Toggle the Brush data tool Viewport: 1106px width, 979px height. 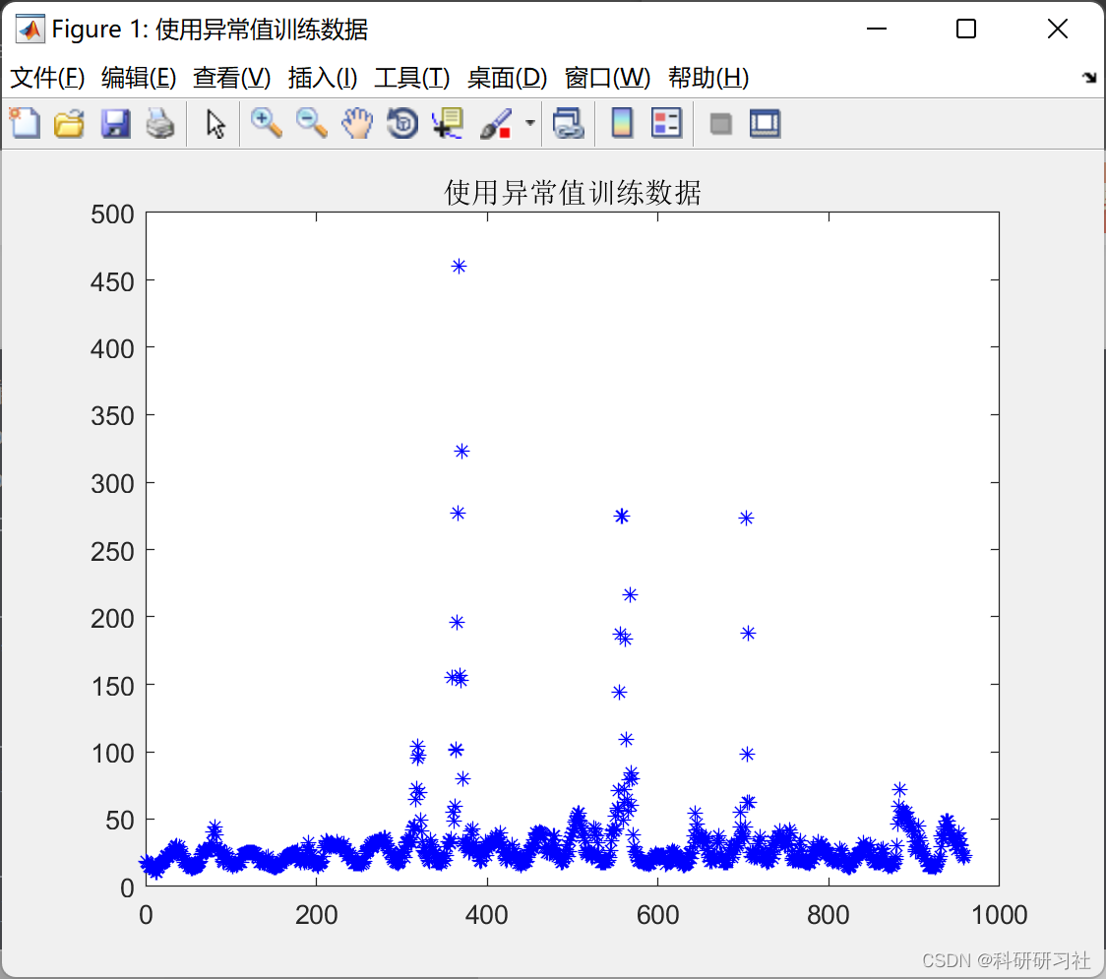coord(496,123)
